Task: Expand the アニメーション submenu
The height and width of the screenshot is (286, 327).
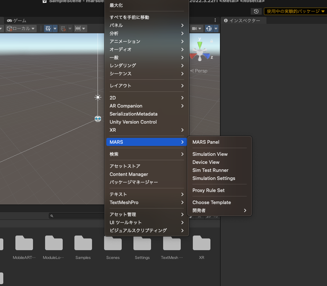Action: (x=147, y=41)
